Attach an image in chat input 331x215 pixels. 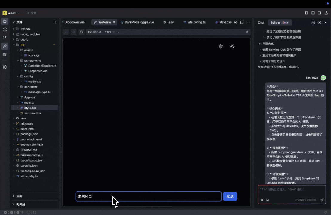coord(267,200)
